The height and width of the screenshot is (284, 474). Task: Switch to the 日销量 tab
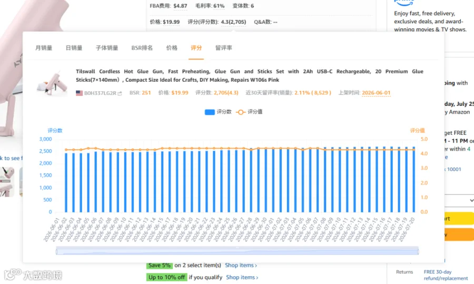[74, 48]
